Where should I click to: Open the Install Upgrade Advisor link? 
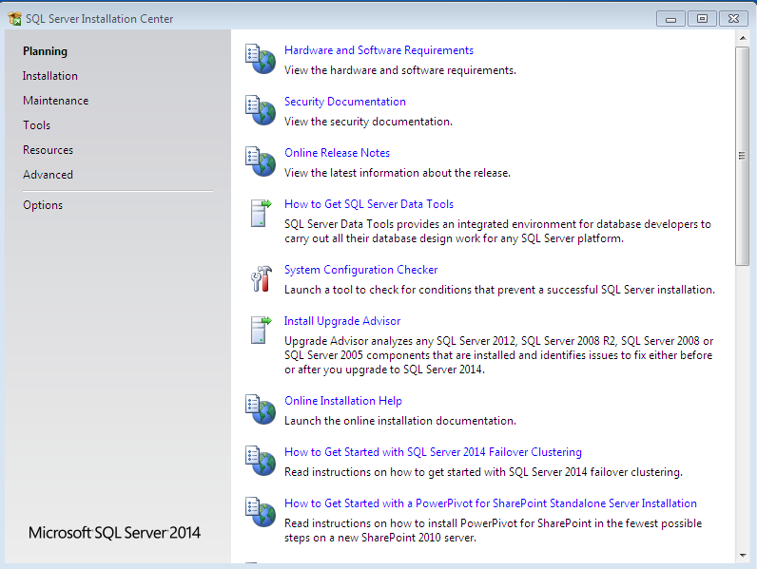tap(342, 321)
